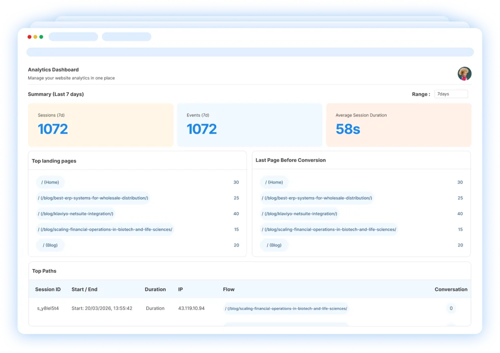Click the Summary (Last 7 days) heading
This screenshot has width=500, height=353.
tap(56, 94)
